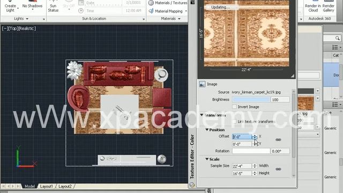The height and width of the screenshot is (193, 343).
Task: Click the Sample Size Width field
Action: click(242, 166)
